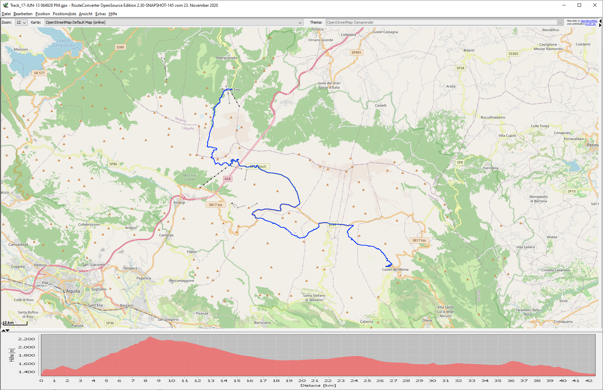603x390 pixels.
Task: Click the up arrow above the elevation chart
Action: pos(3,330)
